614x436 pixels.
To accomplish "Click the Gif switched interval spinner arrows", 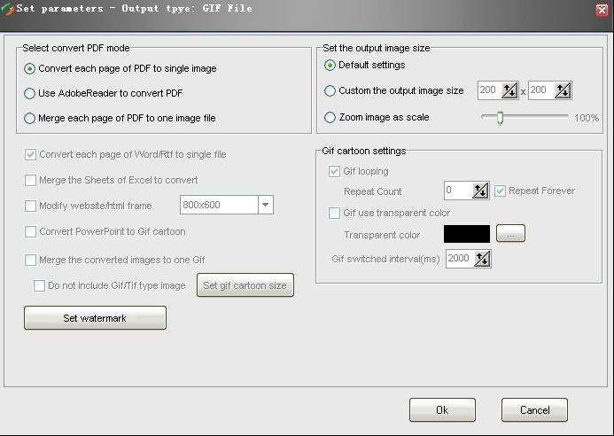I will [482, 259].
